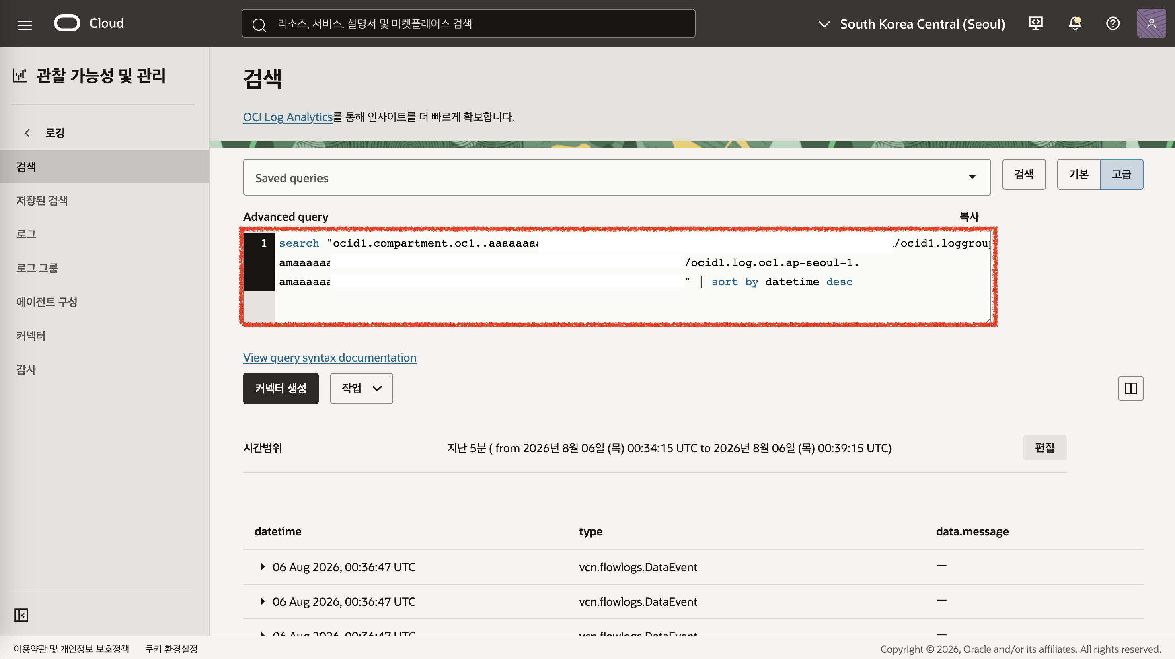Collapse the sidebar with the panel icon

(21, 615)
